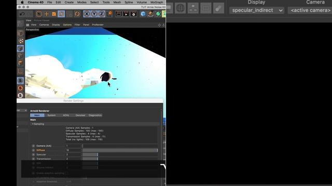
Task: Open the spline pen tool icon
Action: 150,14
